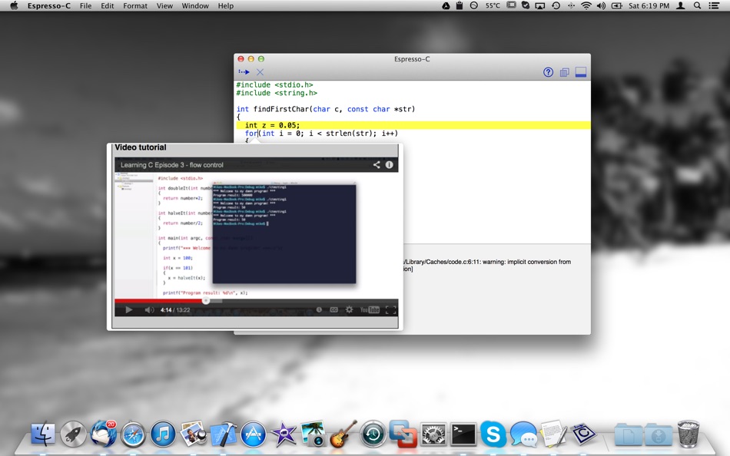This screenshot has height=456, width=730.
Task: Play the video tutorial
Action: tap(129, 310)
